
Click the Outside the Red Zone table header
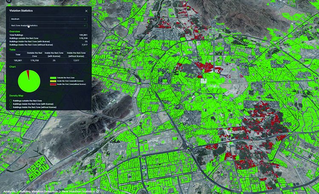34,54
